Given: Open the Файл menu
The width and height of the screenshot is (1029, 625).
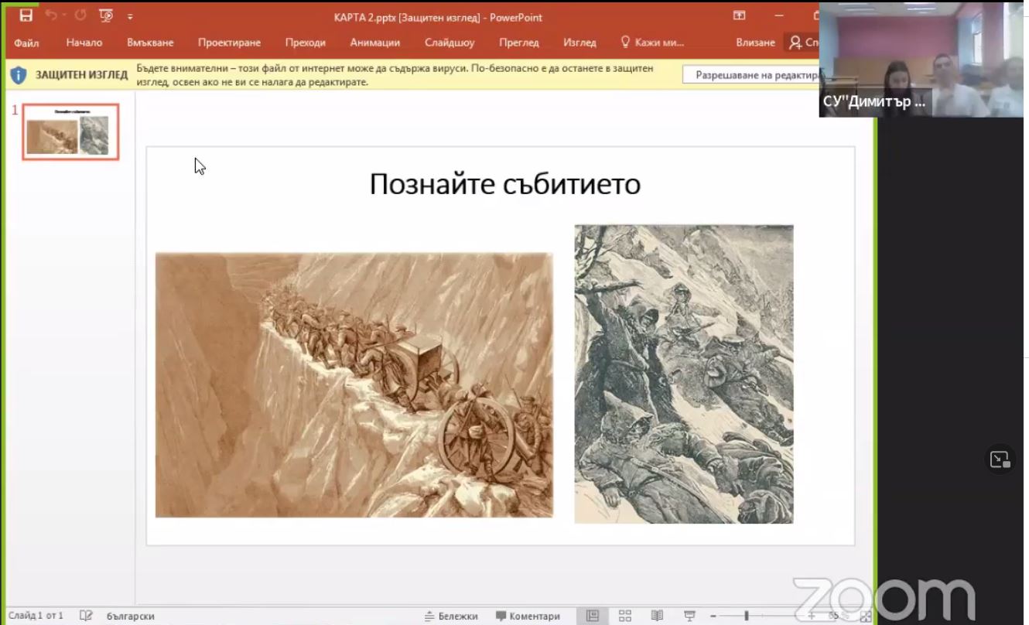Looking at the screenshot, I should pyautogui.click(x=26, y=43).
